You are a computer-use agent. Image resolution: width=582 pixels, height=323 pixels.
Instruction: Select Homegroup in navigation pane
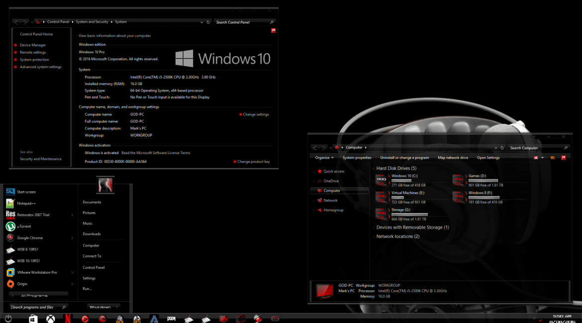pos(333,210)
